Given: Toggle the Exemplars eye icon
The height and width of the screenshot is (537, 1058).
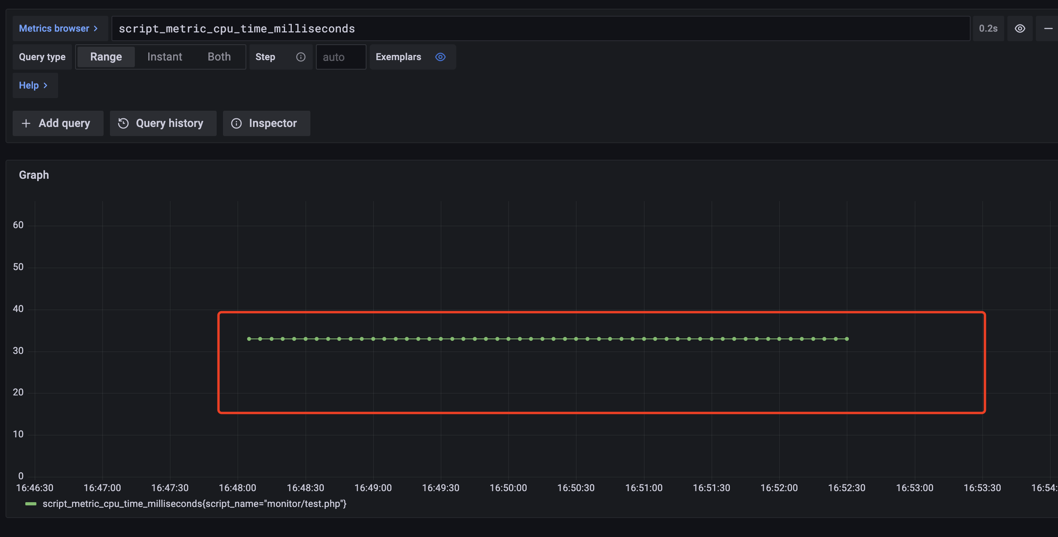Looking at the screenshot, I should (440, 57).
